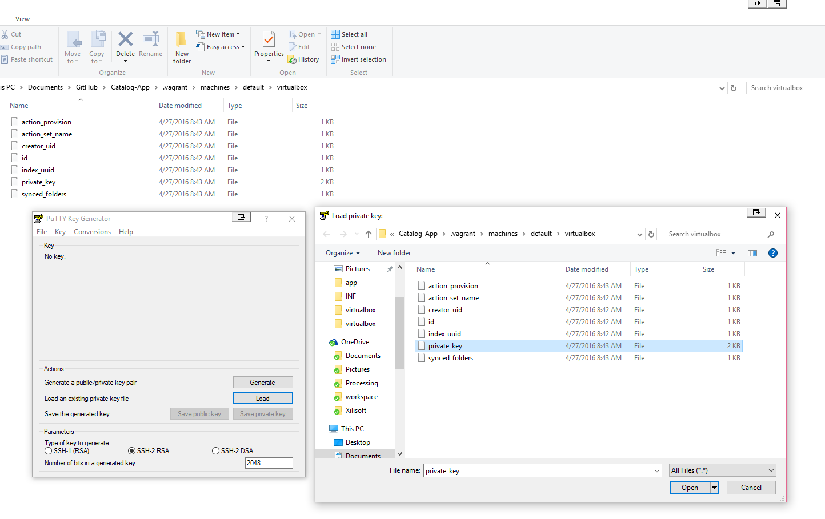Click the Rename icon in Explorer ribbon
Viewport: 825px width, 519px height.
coord(151,39)
